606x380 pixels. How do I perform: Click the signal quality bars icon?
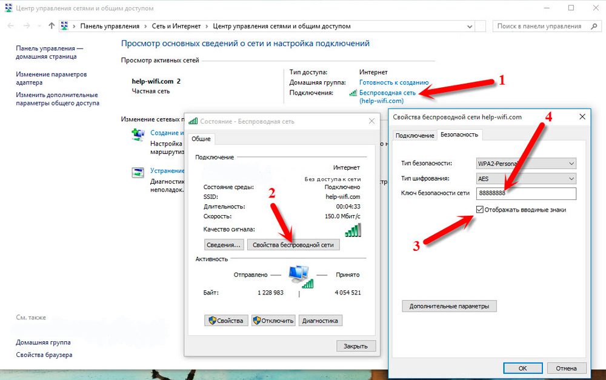(x=353, y=230)
